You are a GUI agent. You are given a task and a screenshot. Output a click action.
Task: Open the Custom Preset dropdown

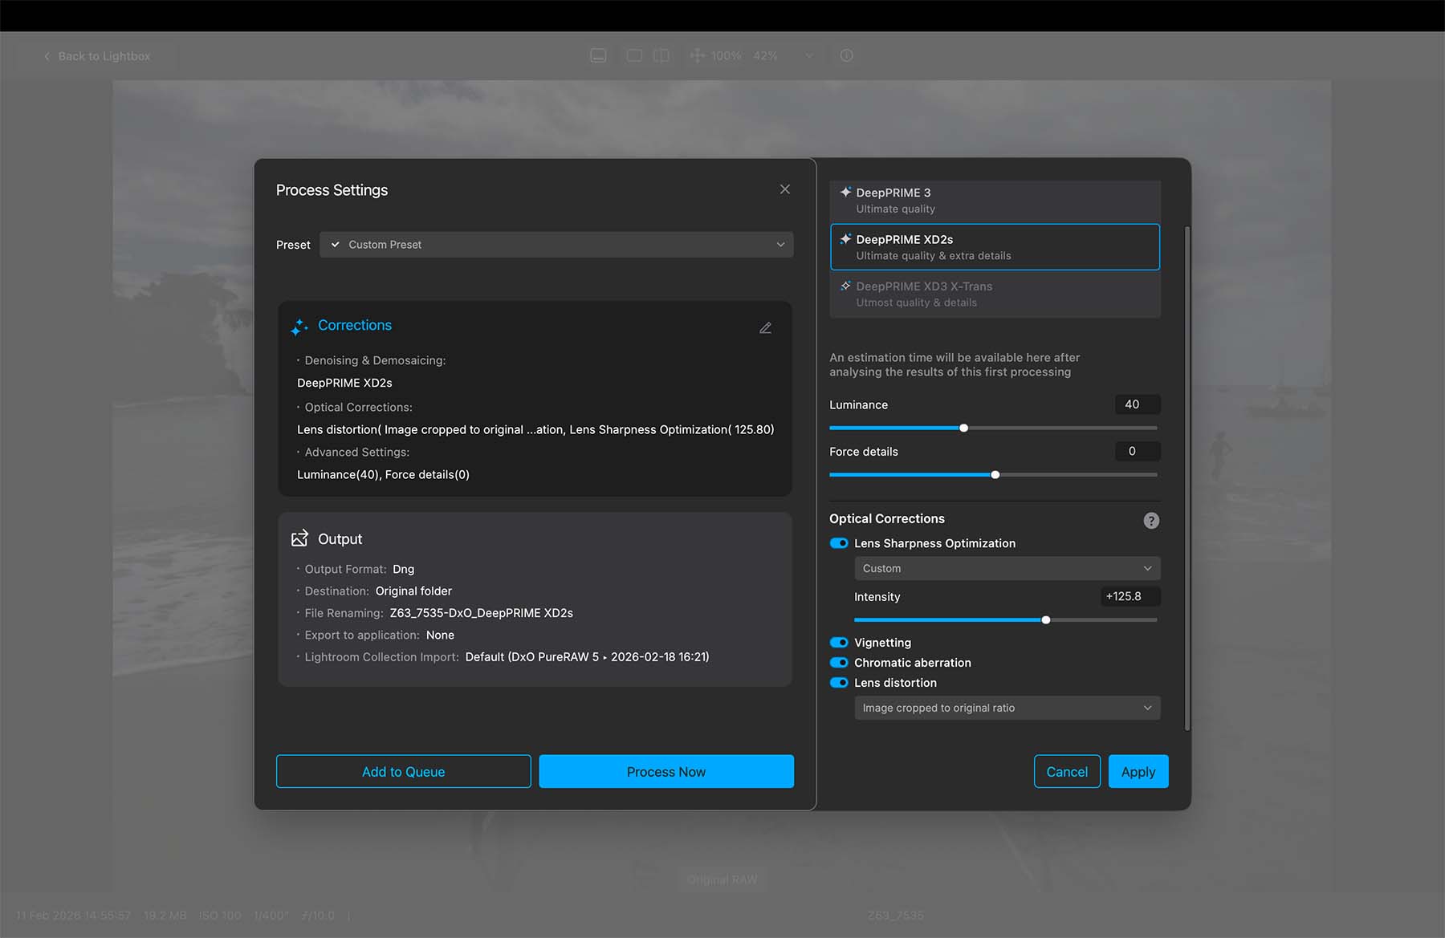[556, 245]
